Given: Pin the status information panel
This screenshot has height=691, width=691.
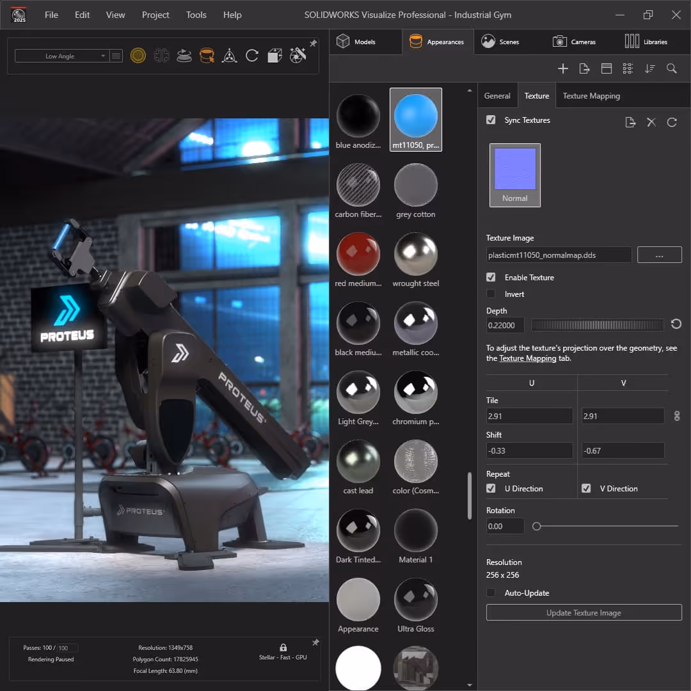Looking at the screenshot, I should [x=315, y=642].
